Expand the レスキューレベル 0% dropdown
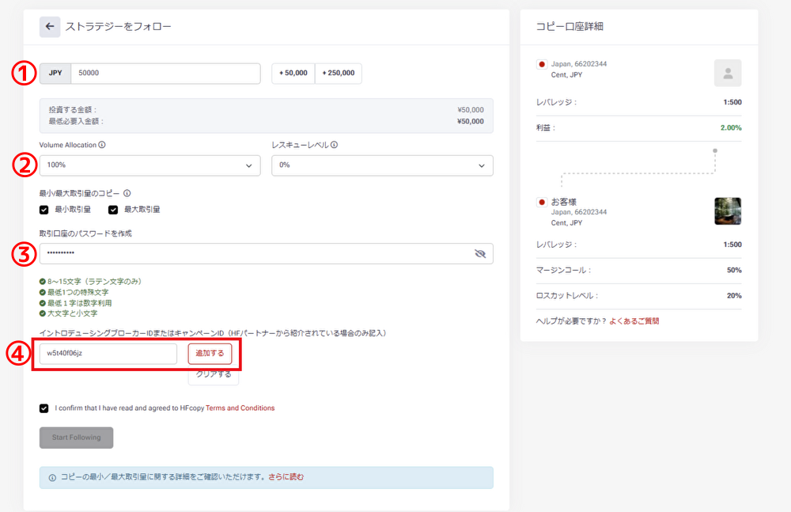This screenshot has height=512, width=791. (382, 165)
